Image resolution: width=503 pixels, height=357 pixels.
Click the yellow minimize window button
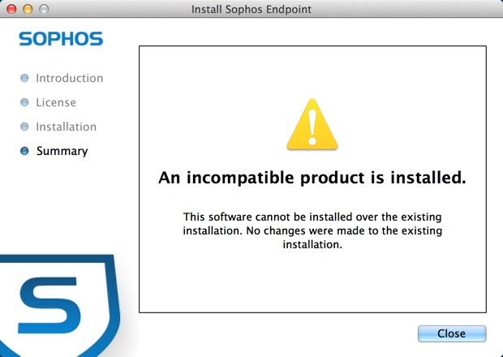coord(28,9)
